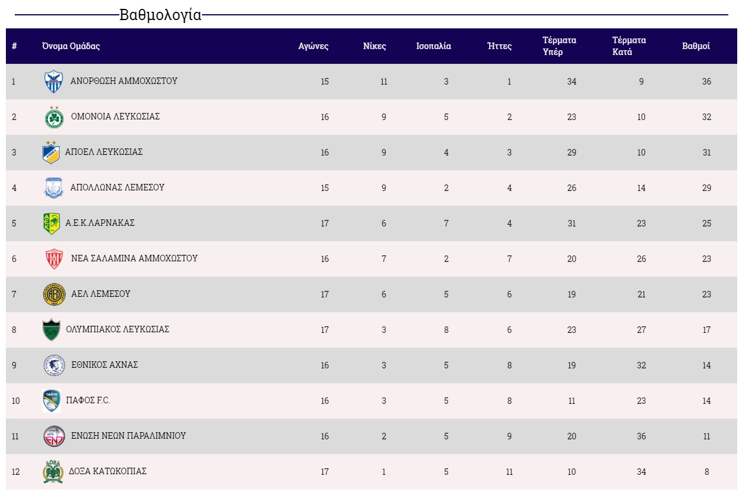Click the A.E.K. Larnakas yellow-green crest
The height and width of the screenshot is (502, 739).
tap(51, 224)
